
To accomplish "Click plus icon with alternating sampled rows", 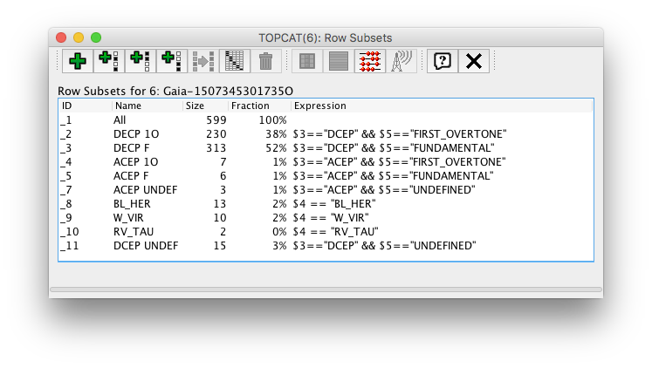I will pos(109,61).
